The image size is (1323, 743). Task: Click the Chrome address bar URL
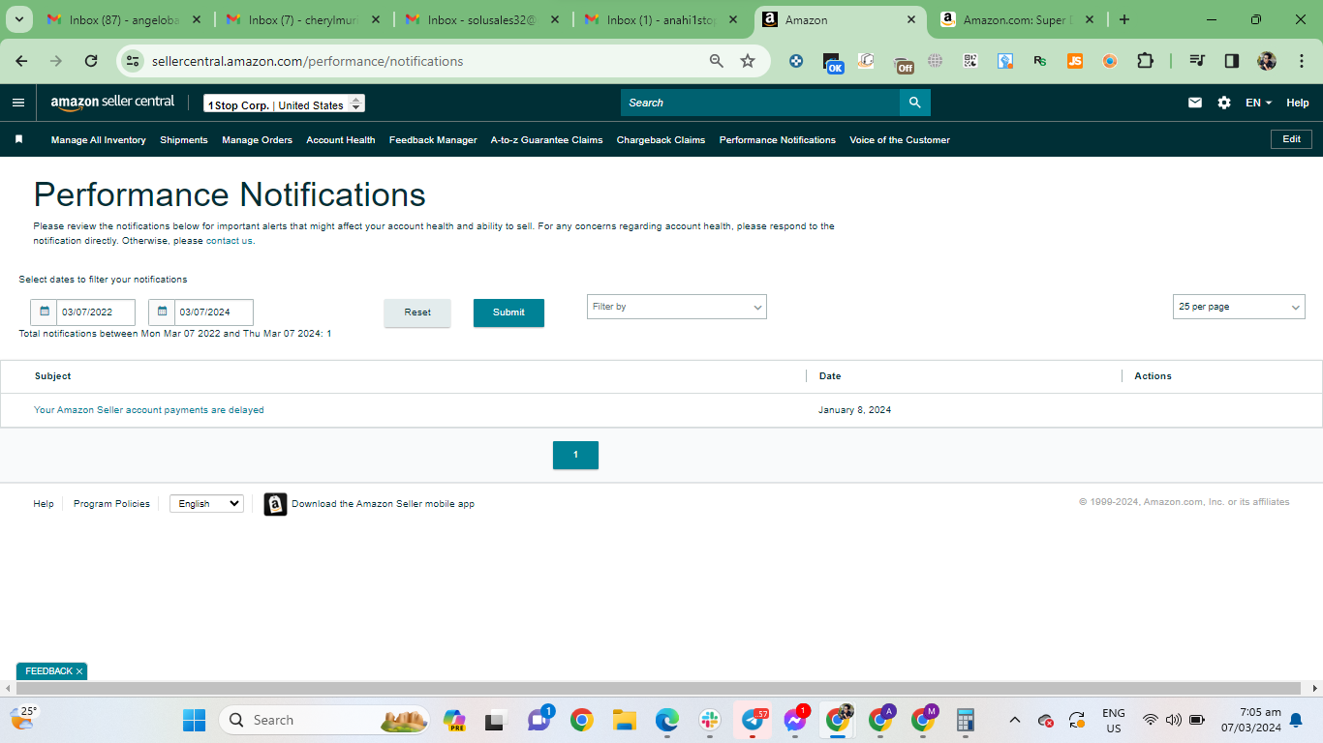tap(307, 61)
